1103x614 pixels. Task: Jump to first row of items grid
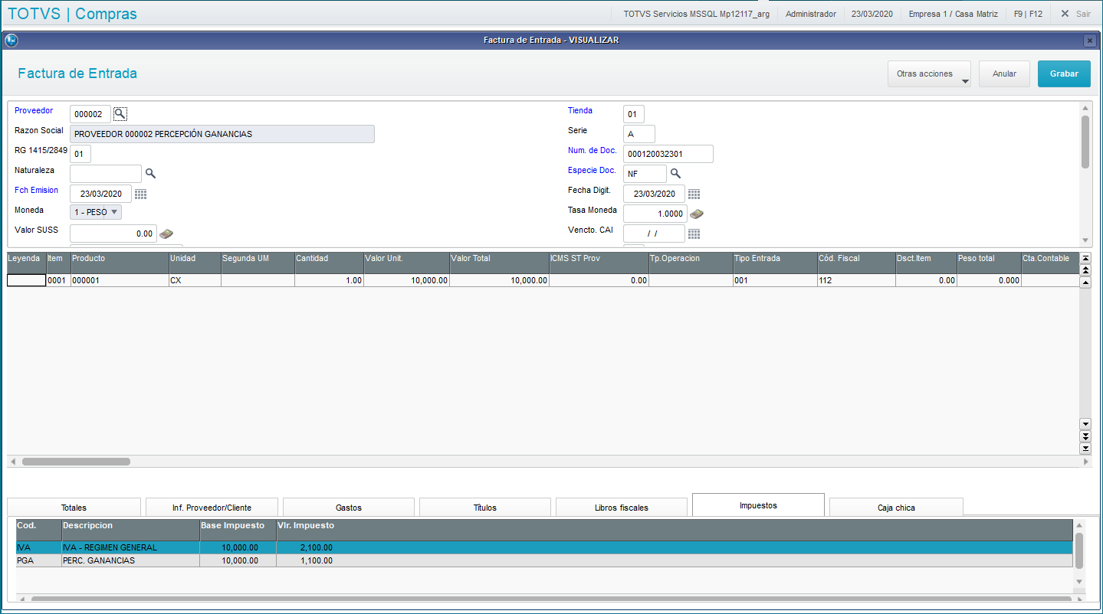(x=1085, y=259)
